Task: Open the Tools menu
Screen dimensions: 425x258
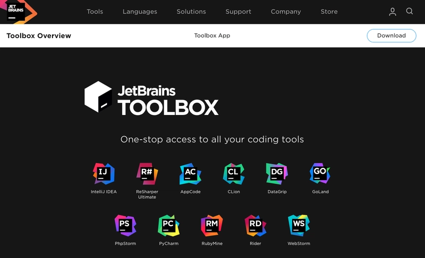Action: pyautogui.click(x=95, y=12)
